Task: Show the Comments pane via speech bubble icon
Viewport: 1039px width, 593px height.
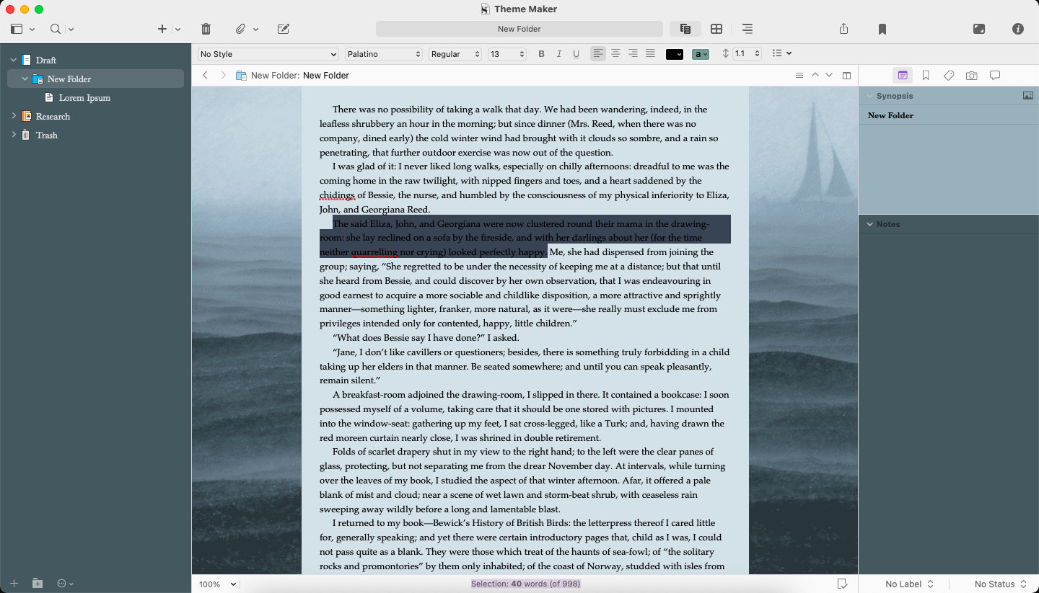Action: [995, 75]
